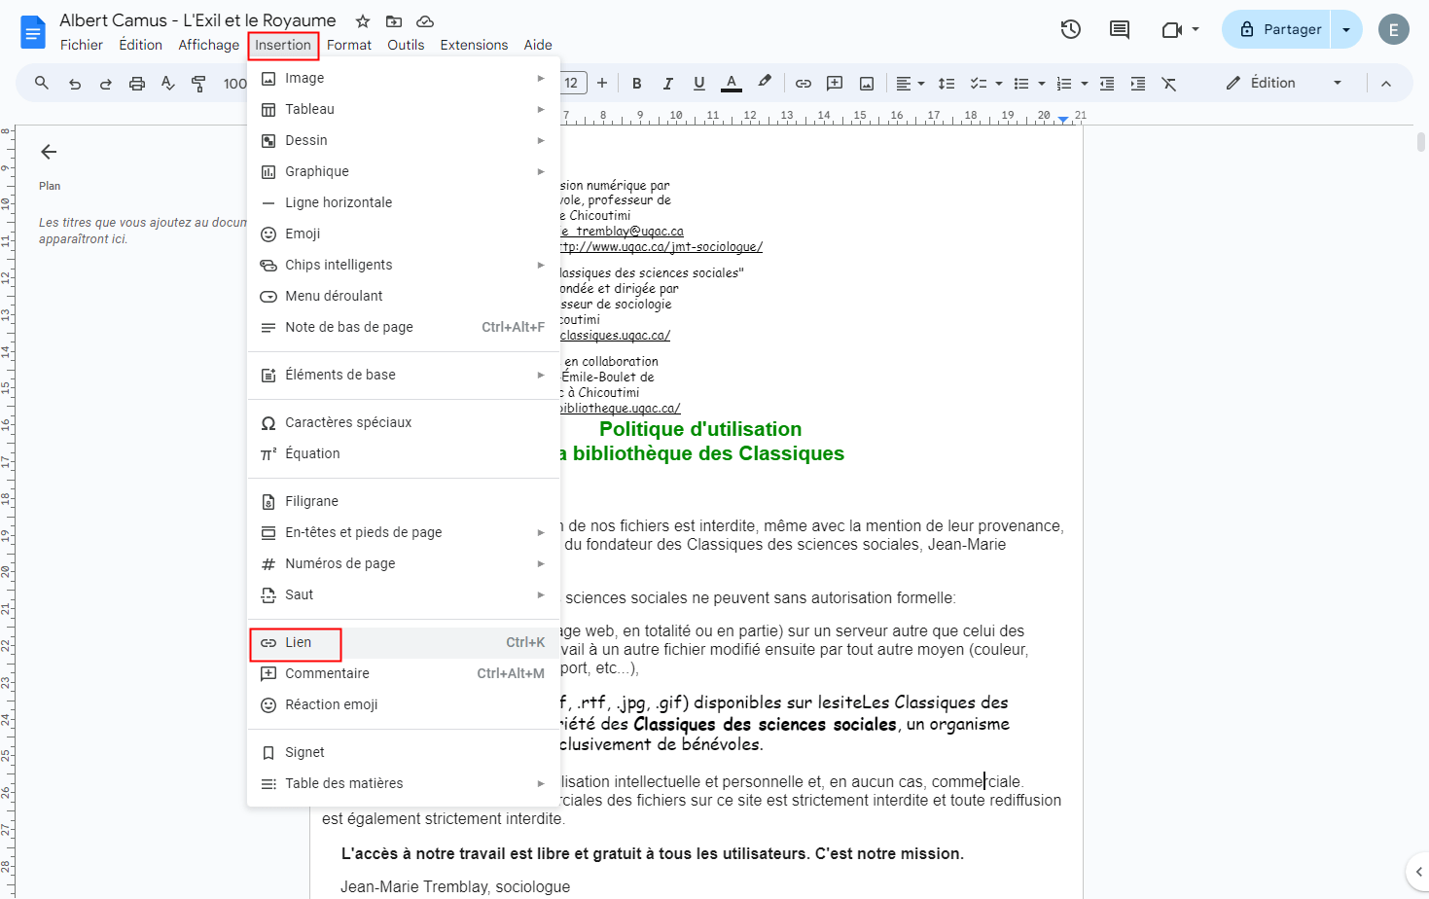
Task: Open the text color picker
Action: (x=732, y=84)
